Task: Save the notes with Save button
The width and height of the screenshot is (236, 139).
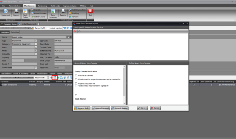Action: tap(142, 108)
